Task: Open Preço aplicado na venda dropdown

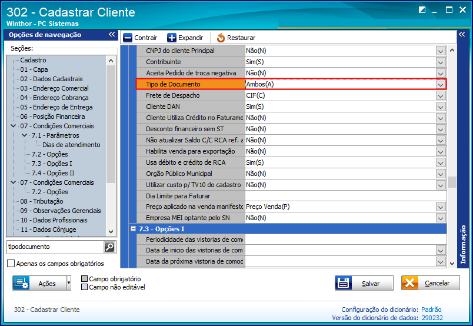Action: coord(441,207)
